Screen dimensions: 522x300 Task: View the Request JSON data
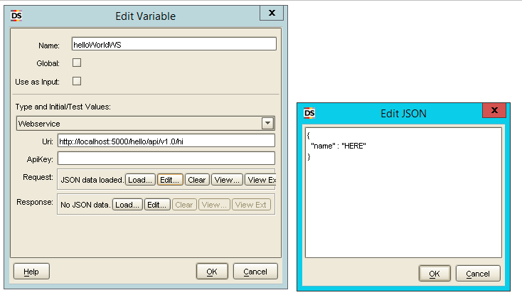click(227, 180)
